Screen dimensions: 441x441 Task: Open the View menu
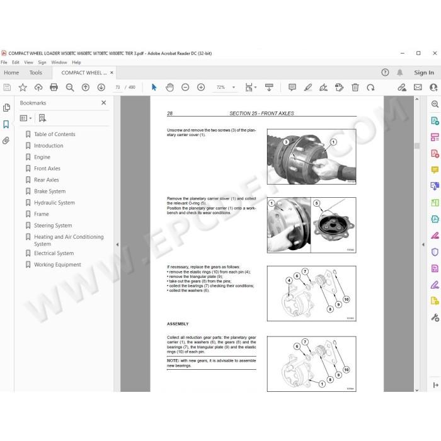pos(28,62)
